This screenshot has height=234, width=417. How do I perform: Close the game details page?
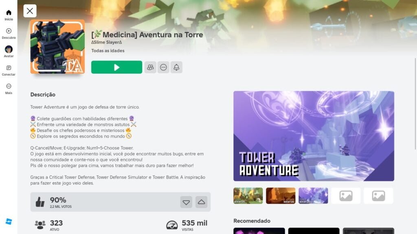30,11
